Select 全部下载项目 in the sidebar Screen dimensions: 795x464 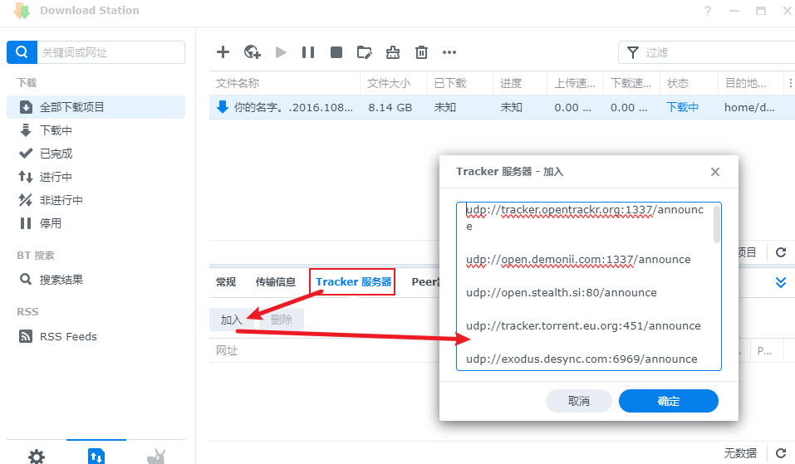[96, 107]
